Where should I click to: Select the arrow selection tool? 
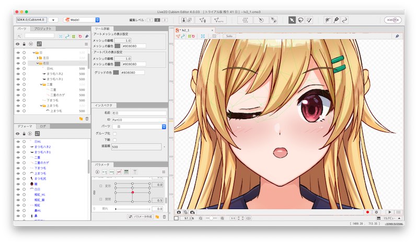[292, 20]
